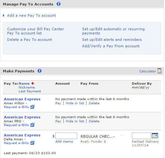Open the Calculator icon
Image resolution: width=165 pixels, height=158 pixels.
click(x=159, y=71)
